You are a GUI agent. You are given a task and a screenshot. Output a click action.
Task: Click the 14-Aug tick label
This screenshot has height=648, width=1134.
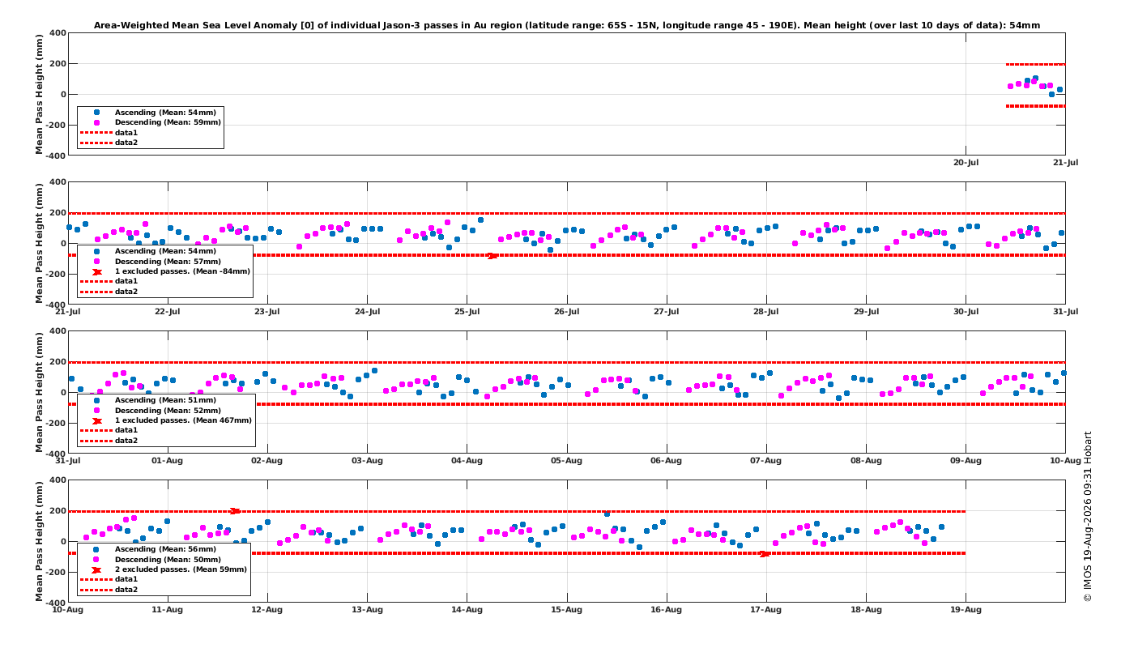[467, 610]
